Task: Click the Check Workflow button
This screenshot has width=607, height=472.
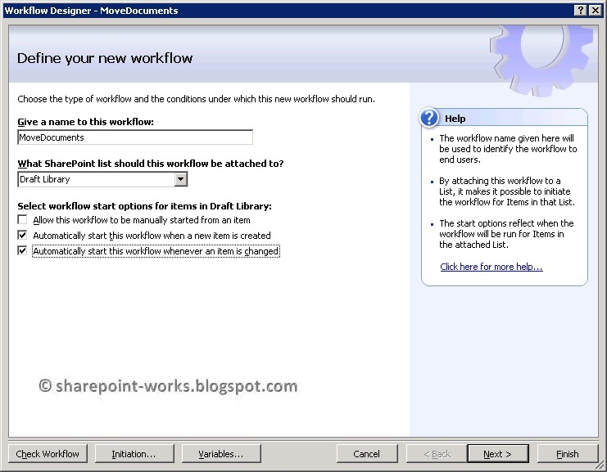Action: (x=48, y=453)
